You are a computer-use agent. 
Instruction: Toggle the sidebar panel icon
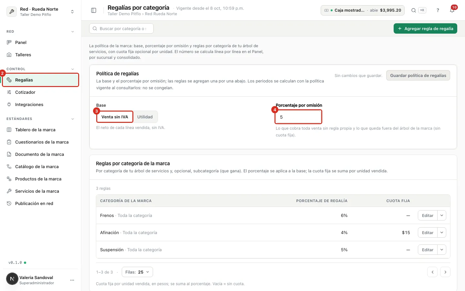(94, 10)
